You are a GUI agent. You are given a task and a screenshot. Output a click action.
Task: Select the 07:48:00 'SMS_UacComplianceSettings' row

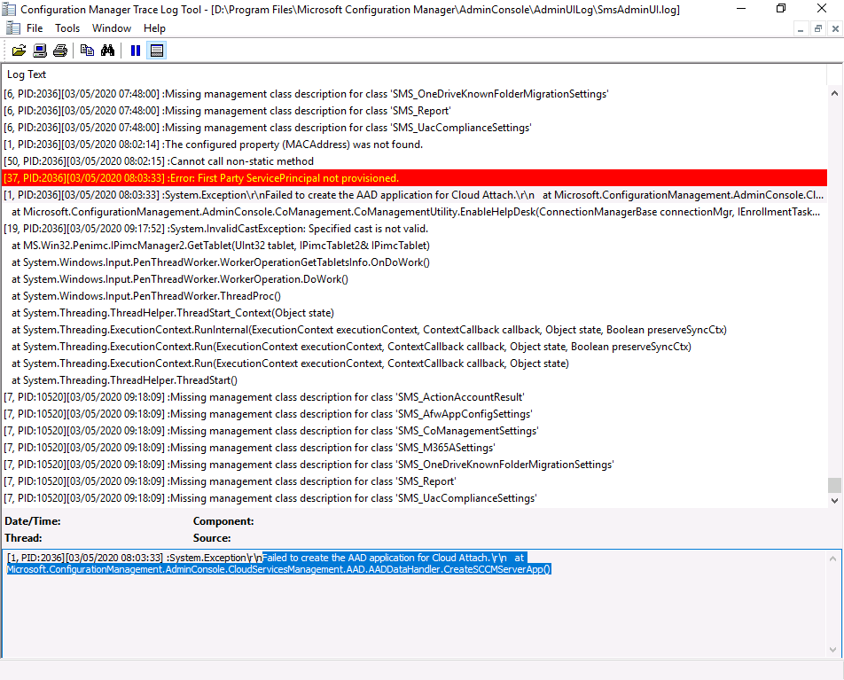click(x=415, y=128)
